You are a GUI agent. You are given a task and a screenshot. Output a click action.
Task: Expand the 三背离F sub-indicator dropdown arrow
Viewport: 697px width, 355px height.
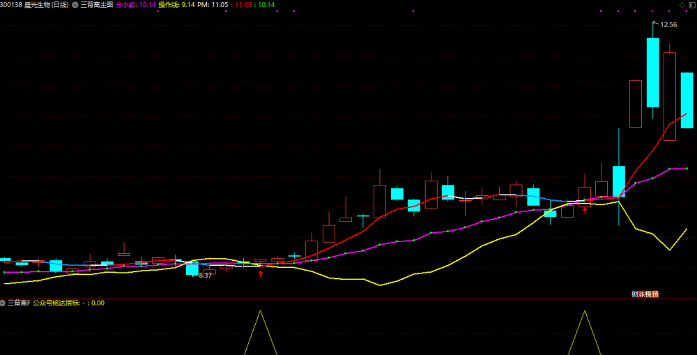[x=3, y=303]
